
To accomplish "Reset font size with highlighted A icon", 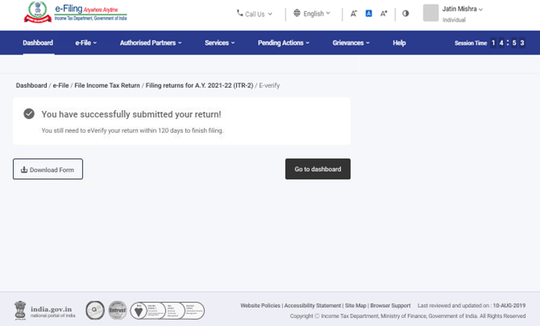I will pyautogui.click(x=369, y=14).
